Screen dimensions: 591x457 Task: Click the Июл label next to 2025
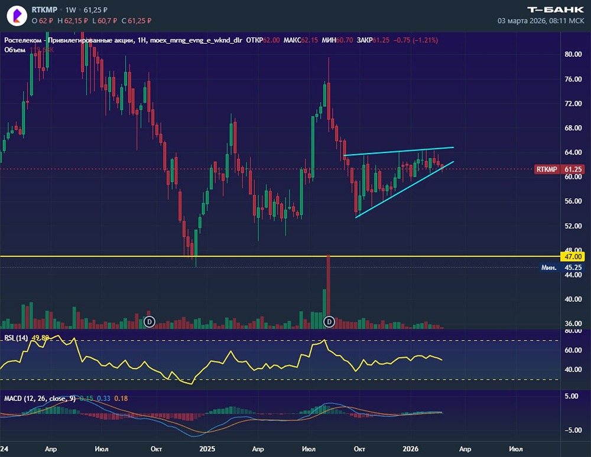point(309,449)
